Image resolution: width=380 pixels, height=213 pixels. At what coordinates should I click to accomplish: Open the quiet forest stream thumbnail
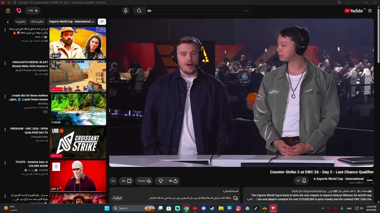[78, 109]
